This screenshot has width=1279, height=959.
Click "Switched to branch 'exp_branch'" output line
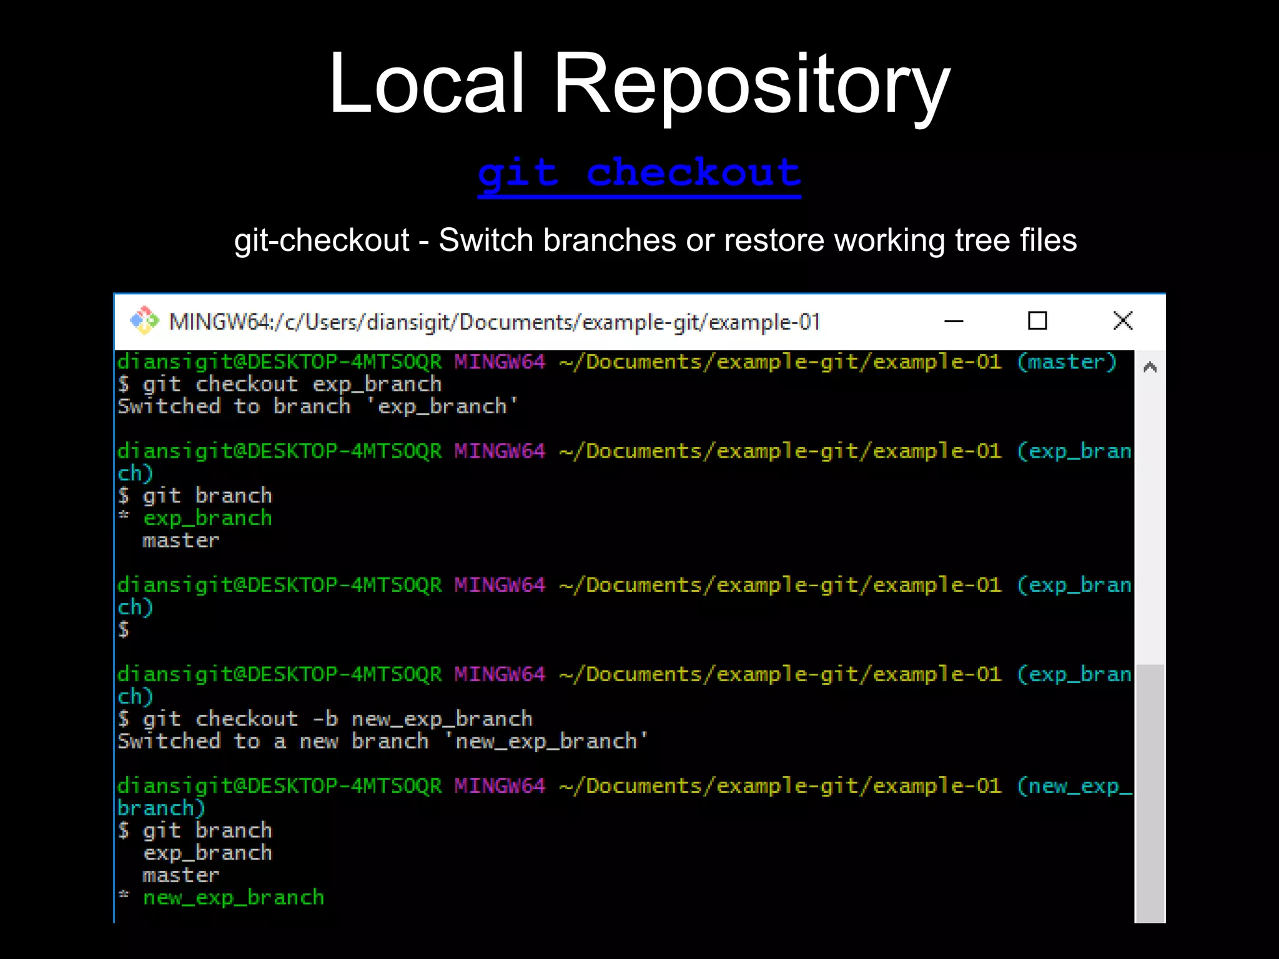coord(318,407)
